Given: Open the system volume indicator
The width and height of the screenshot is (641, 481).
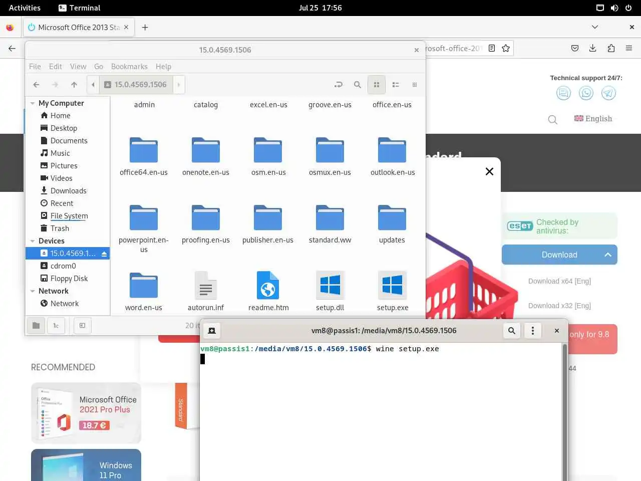Looking at the screenshot, I should click(x=614, y=8).
